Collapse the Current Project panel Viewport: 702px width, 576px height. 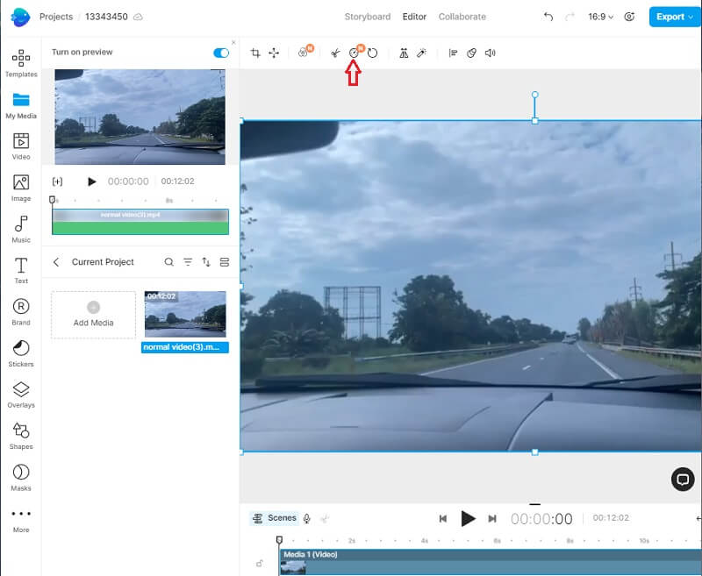(x=56, y=261)
